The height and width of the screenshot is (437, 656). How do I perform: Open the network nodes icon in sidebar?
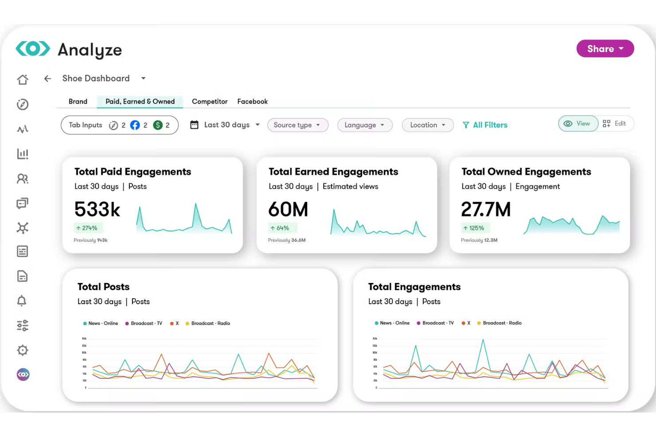click(23, 228)
